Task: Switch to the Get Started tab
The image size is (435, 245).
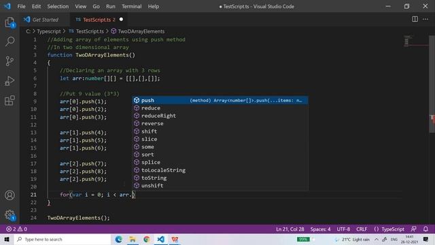Action: (45, 20)
